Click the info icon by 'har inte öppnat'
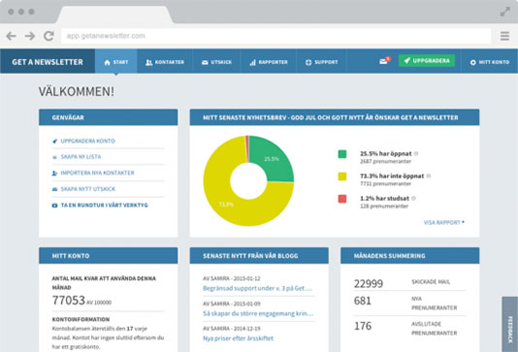The width and height of the screenshot is (518, 352). click(x=429, y=176)
